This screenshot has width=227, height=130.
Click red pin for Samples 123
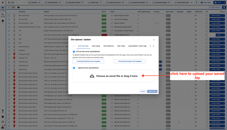click(14, 58)
